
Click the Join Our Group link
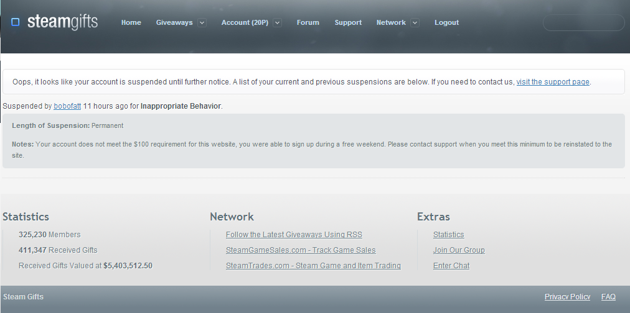coord(459,250)
